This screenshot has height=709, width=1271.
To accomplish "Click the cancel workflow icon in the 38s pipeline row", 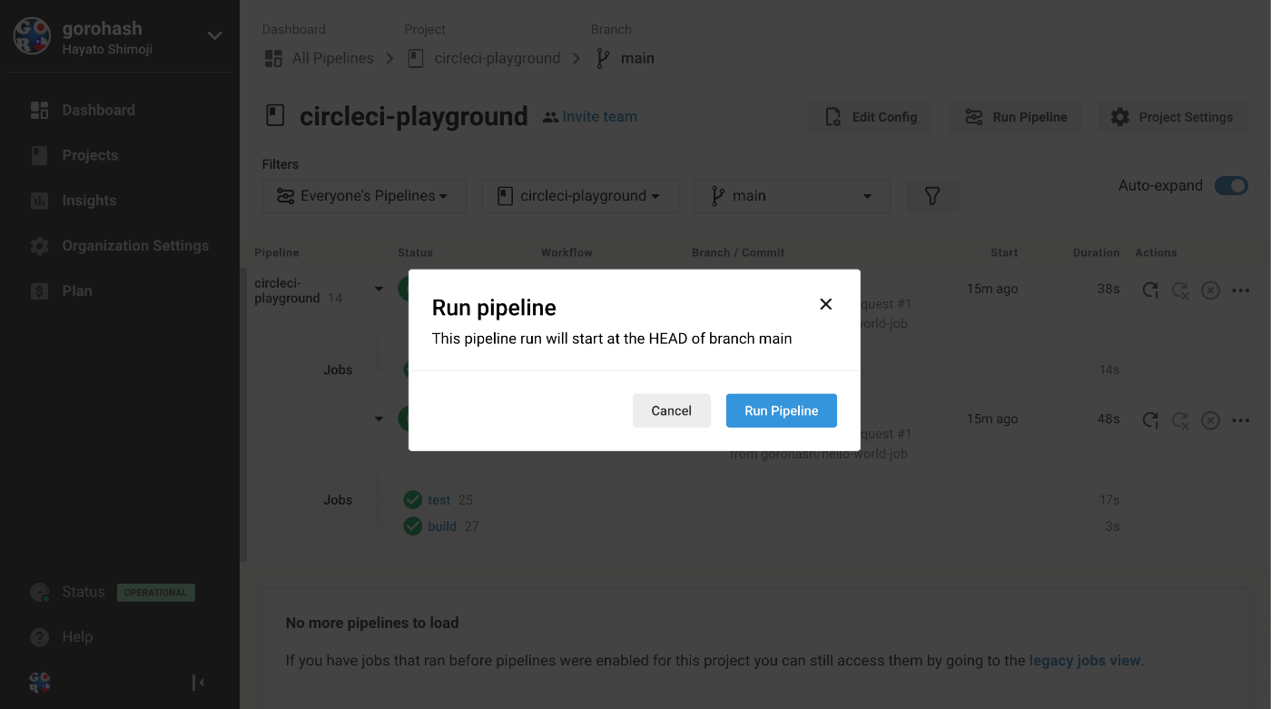I will point(1210,290).
